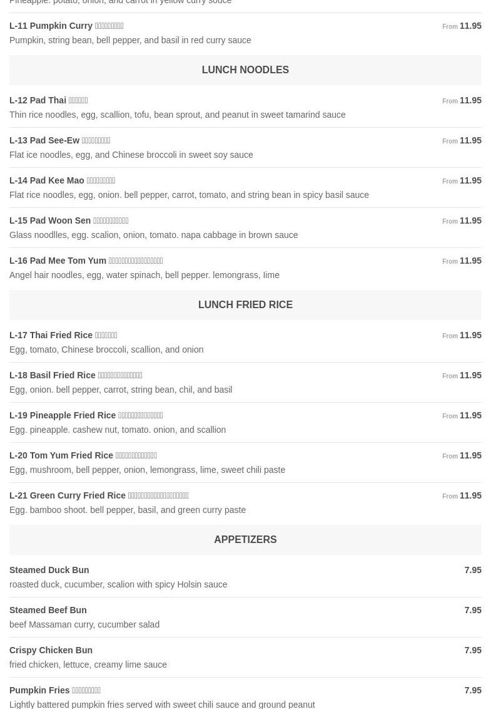Click the 7.95 price of Steamed Duck Bun
The height and width of the screenshot is (709, 491).
tap(473, 570)
